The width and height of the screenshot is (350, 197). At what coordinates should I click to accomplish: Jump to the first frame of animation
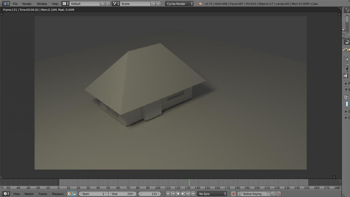[168, 194]
